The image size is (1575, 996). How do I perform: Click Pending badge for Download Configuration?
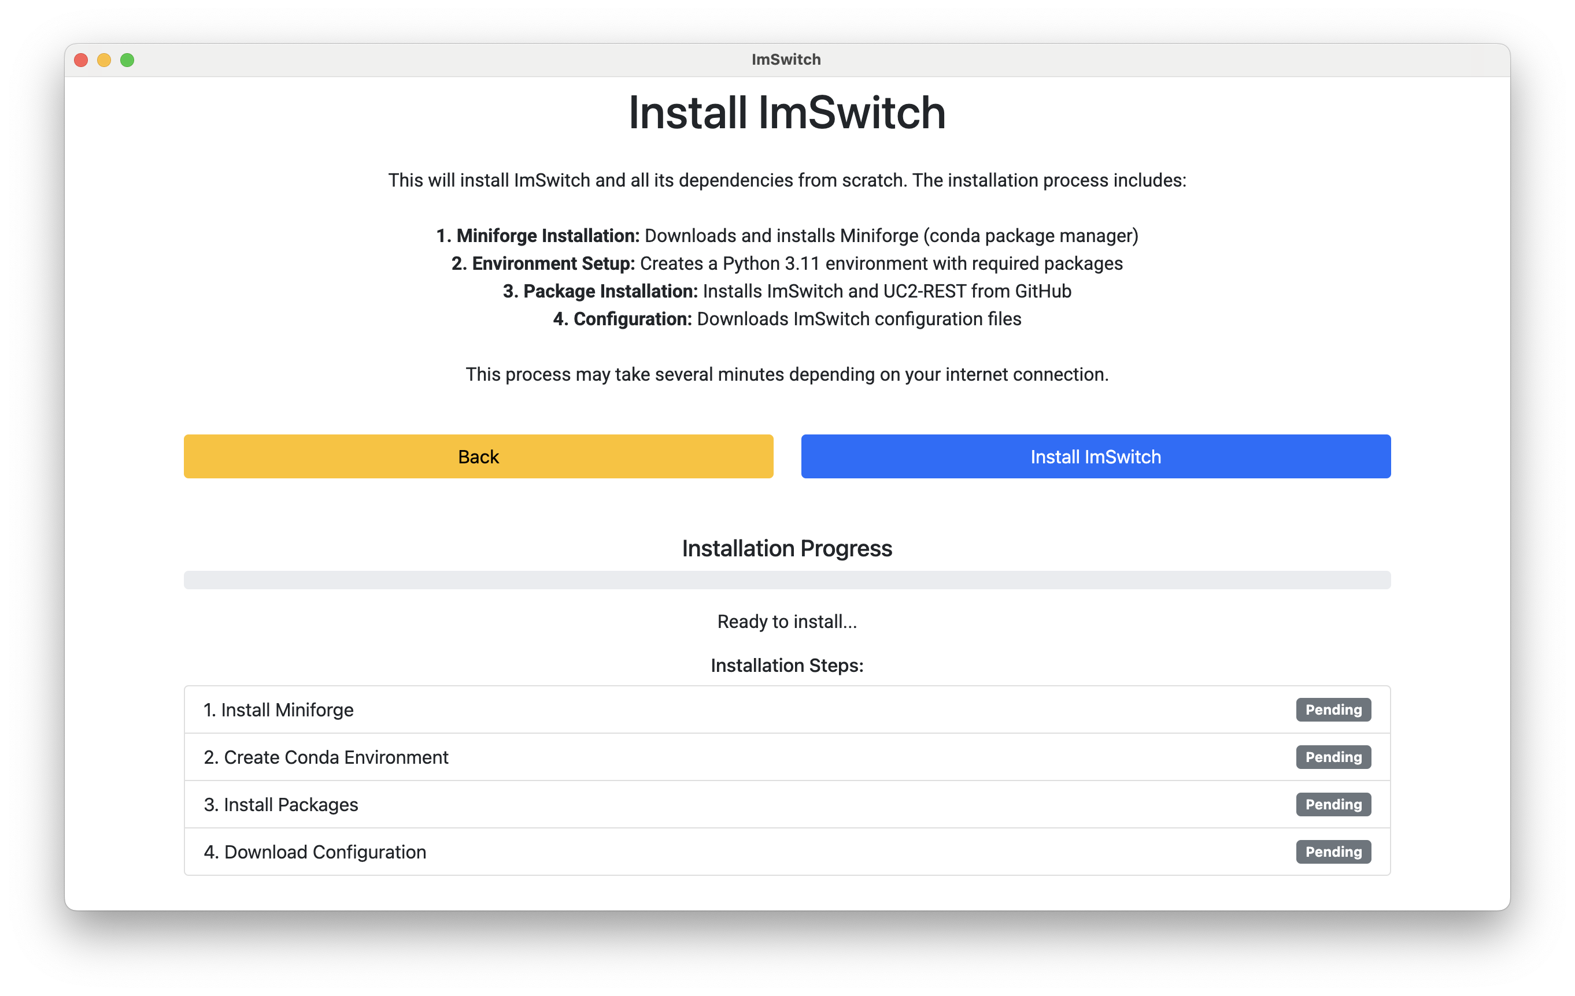tap(1333, 852)
